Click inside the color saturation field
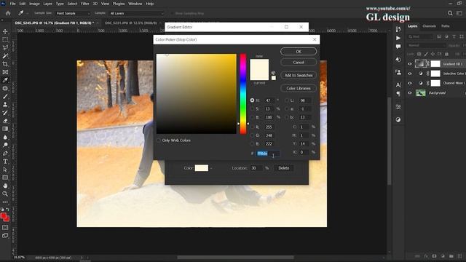The width and height of the screenshot is (466, 262). click(x=197, y=94)
